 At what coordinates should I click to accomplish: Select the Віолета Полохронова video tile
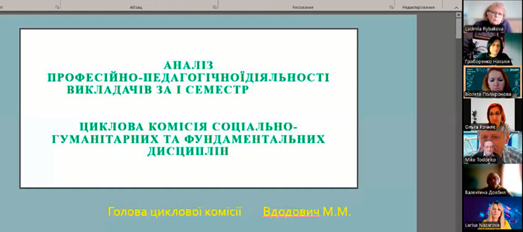pos(493,82)
